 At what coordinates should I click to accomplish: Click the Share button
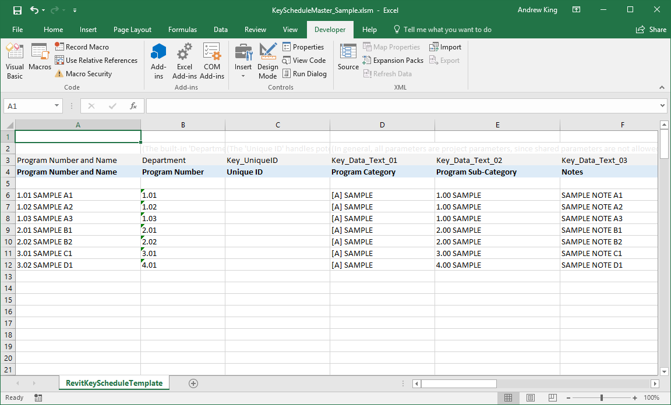click(x=651, y=30)
